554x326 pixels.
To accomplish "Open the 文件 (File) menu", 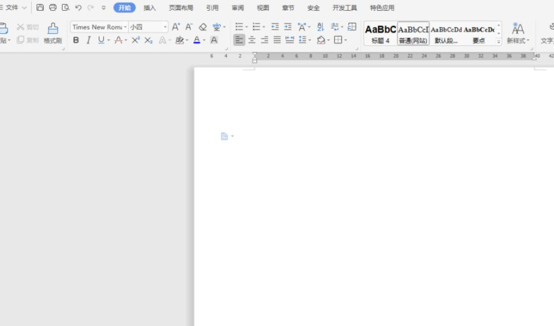I will click(x=12, y=7).
